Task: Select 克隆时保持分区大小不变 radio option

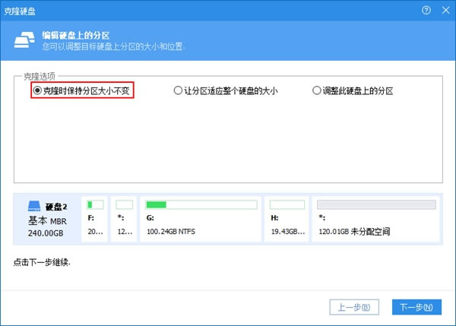Action: coord(82,90)
